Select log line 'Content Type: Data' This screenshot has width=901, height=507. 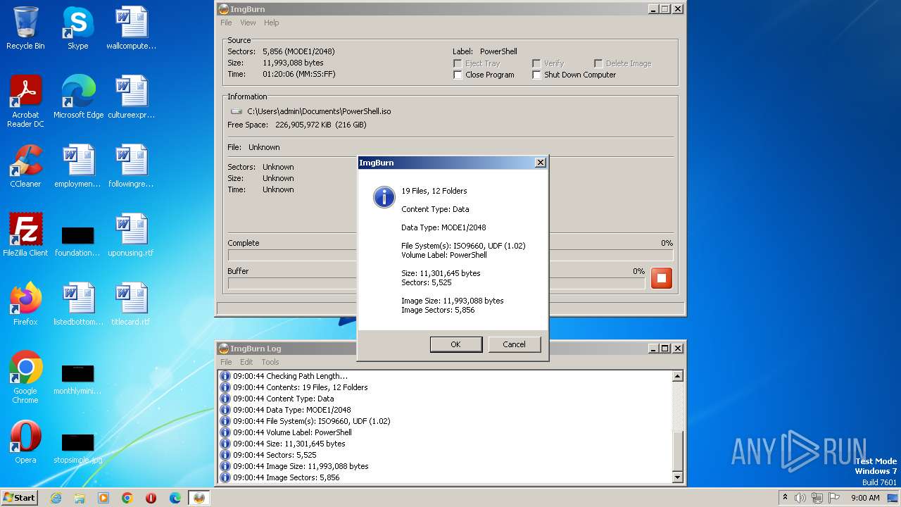coord(284,399)
